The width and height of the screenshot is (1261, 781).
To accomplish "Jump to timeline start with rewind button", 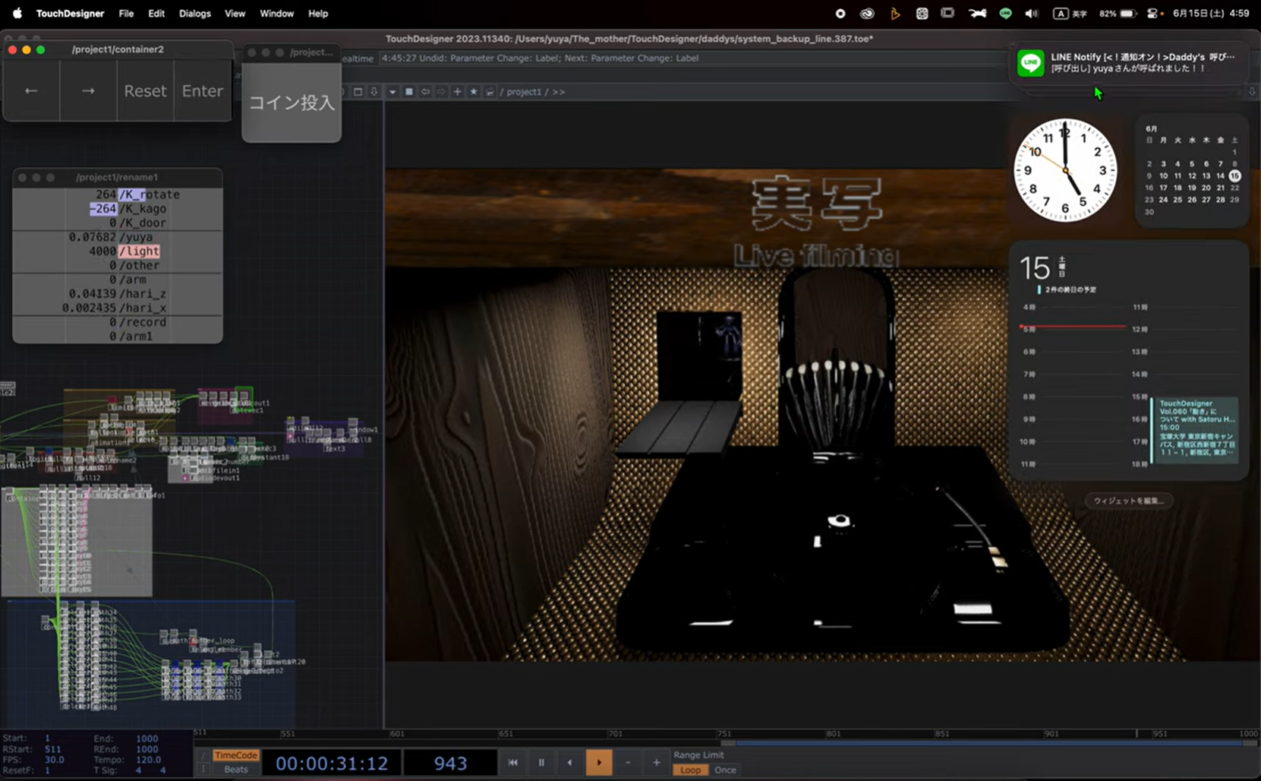I will (513, 762).
